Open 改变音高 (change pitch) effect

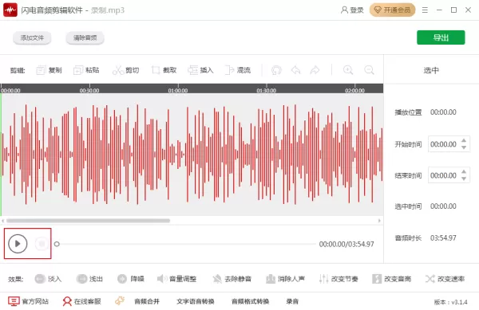391,279
